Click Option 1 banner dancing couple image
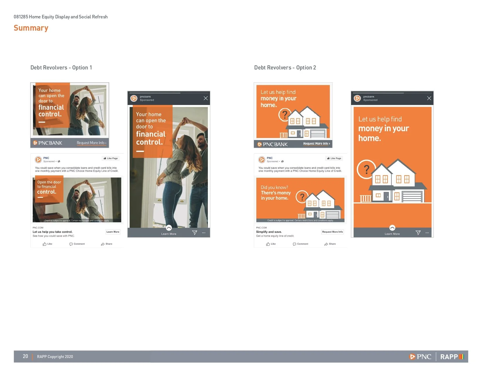Screen dimensions: 482x372 70,110
